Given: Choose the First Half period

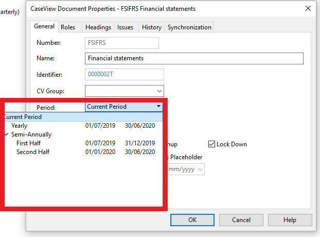Looking at the screenshot, I should 83,143.
